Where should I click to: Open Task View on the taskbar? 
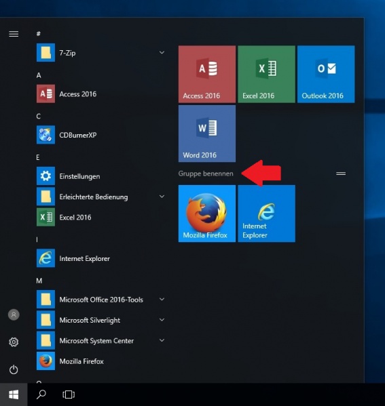click(69, 394)
